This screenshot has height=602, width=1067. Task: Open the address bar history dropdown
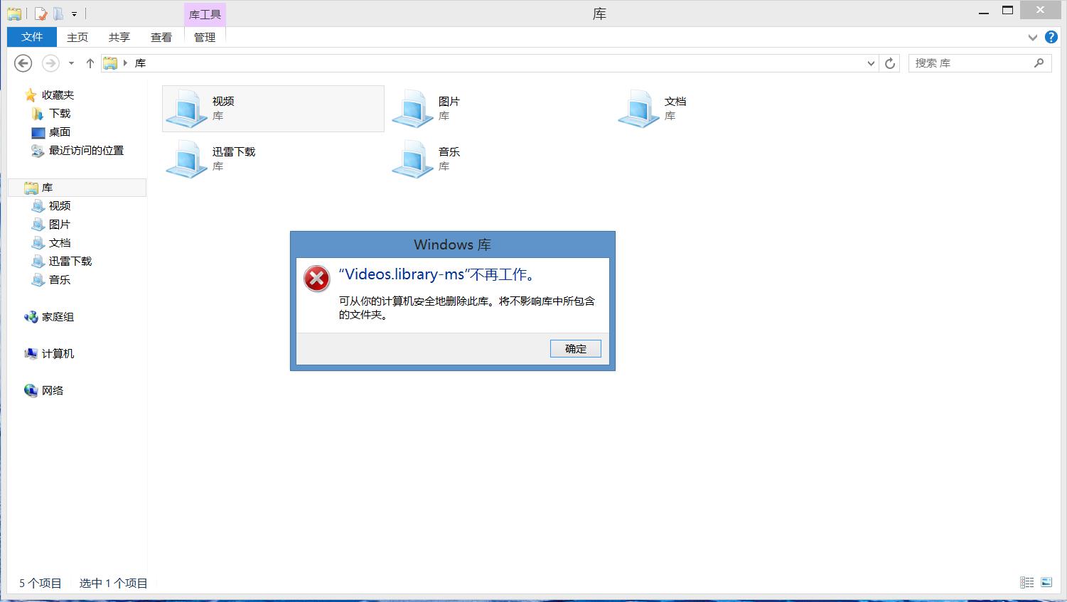point(870,63)
